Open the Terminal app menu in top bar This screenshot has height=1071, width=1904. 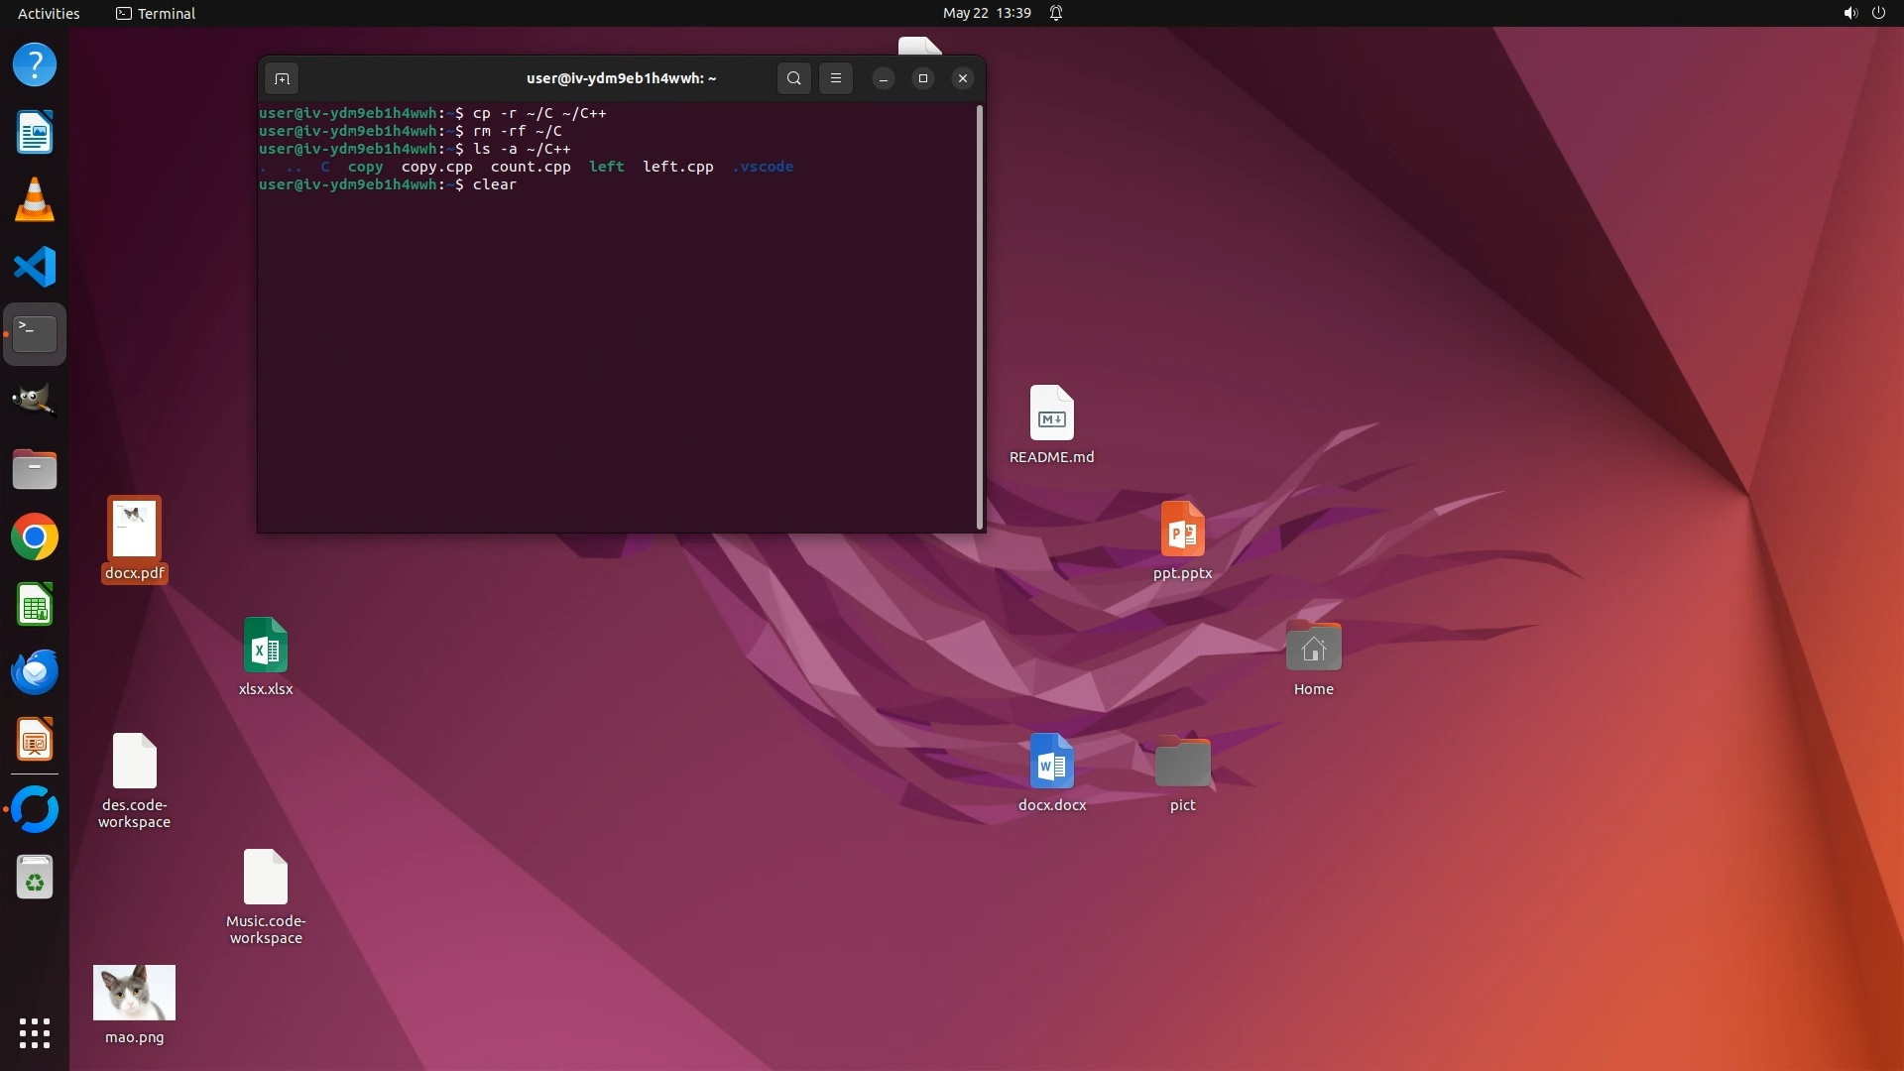click(x=156, y=13)
